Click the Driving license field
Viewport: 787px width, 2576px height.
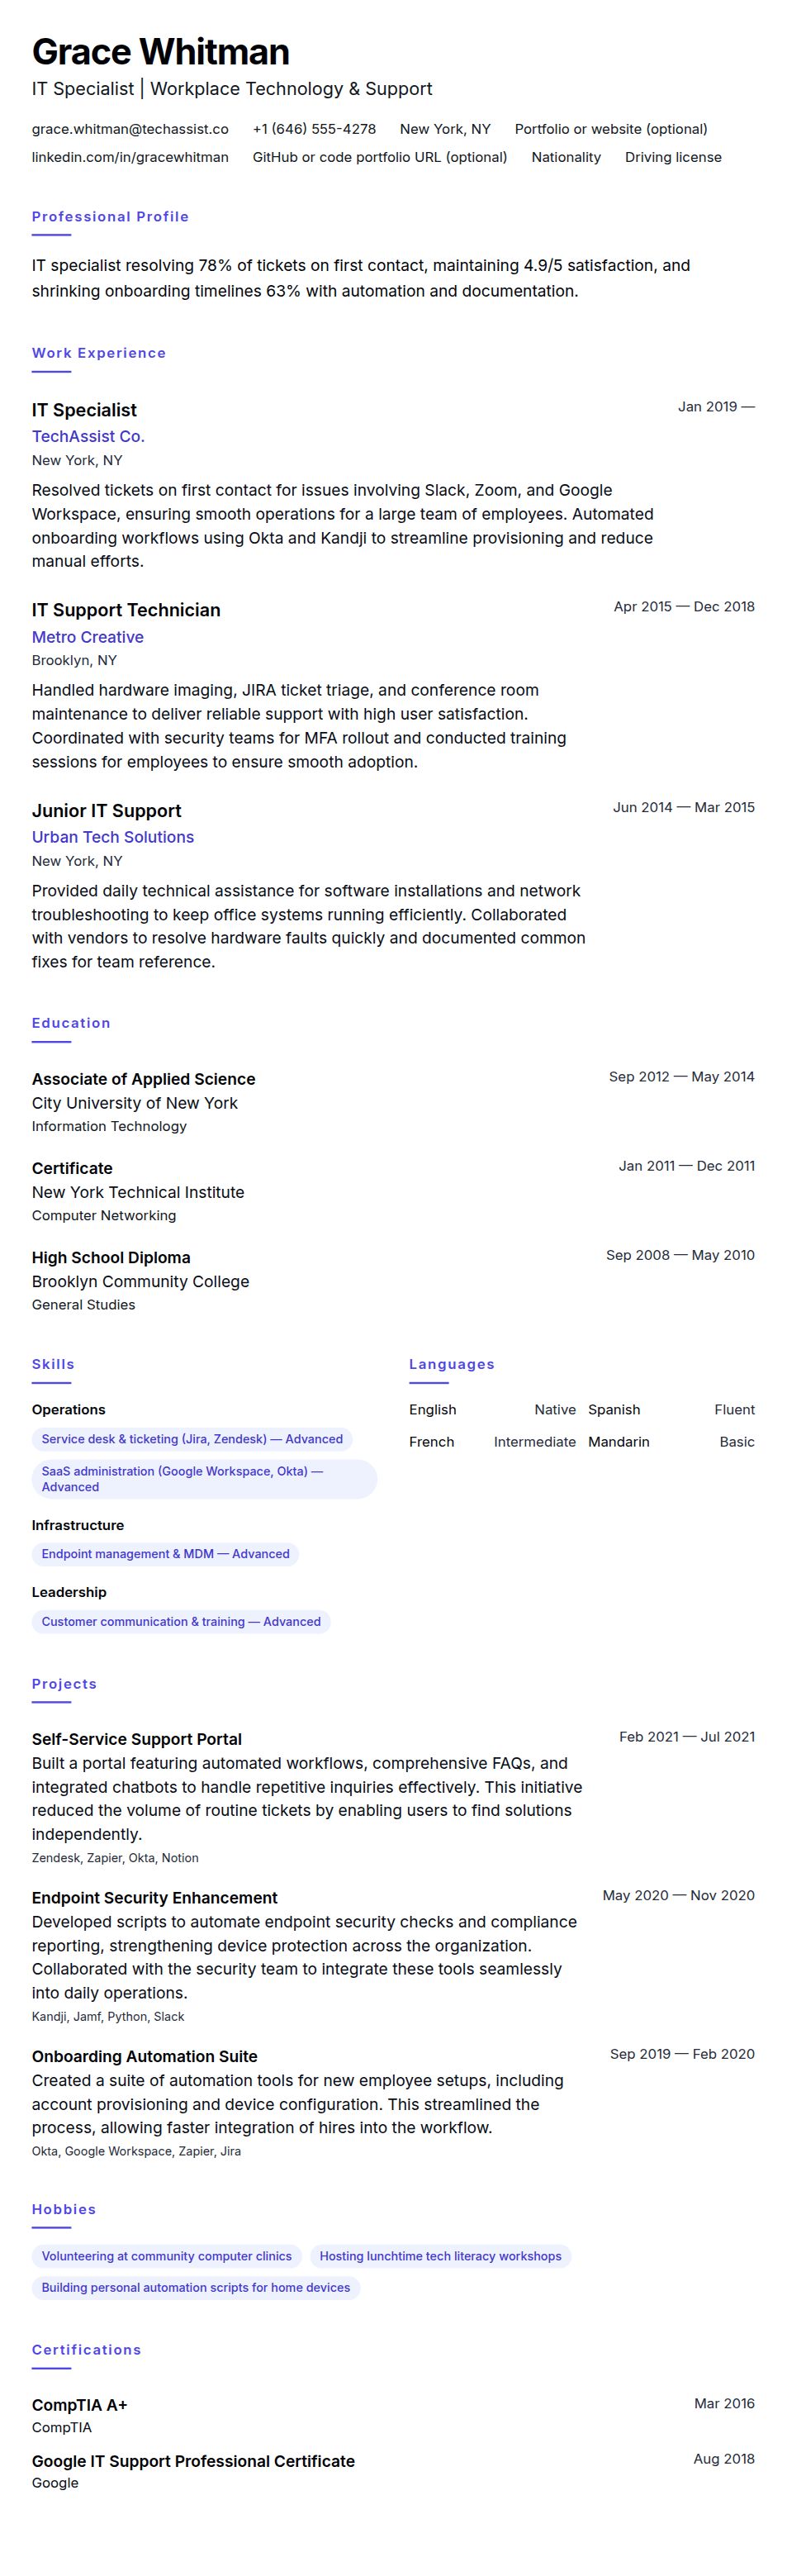(x=673, y=157)
